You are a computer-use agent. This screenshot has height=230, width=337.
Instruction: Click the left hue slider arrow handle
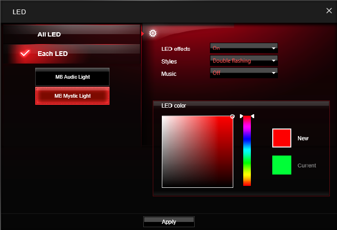[x=241, y=116]
